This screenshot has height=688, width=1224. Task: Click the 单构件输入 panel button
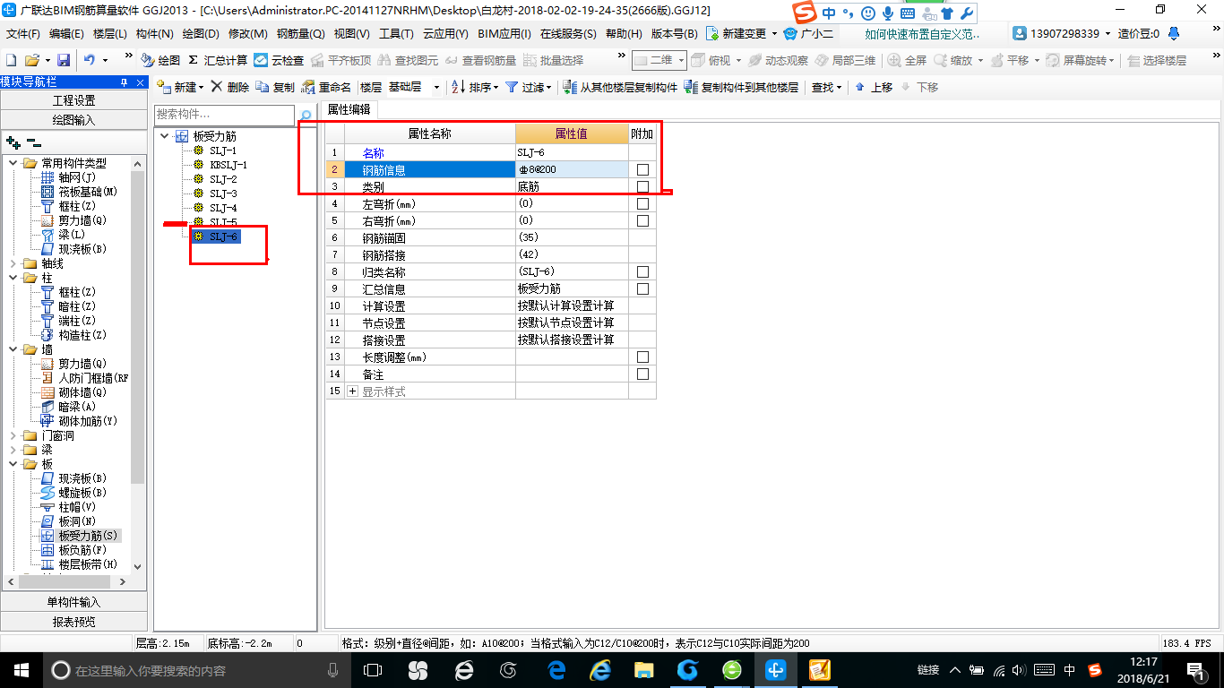tap(74, 602)
